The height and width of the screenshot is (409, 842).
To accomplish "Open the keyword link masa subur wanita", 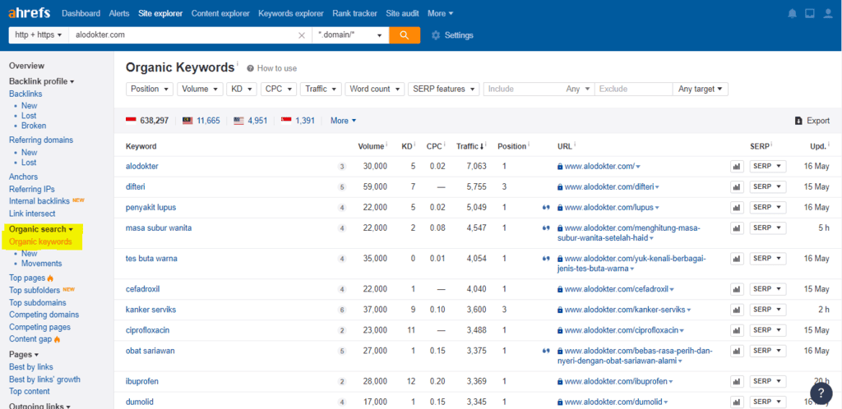I will tap(159, 227).
